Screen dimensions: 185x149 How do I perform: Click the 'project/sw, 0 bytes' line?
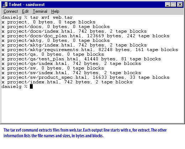click(x=53, y=68)
